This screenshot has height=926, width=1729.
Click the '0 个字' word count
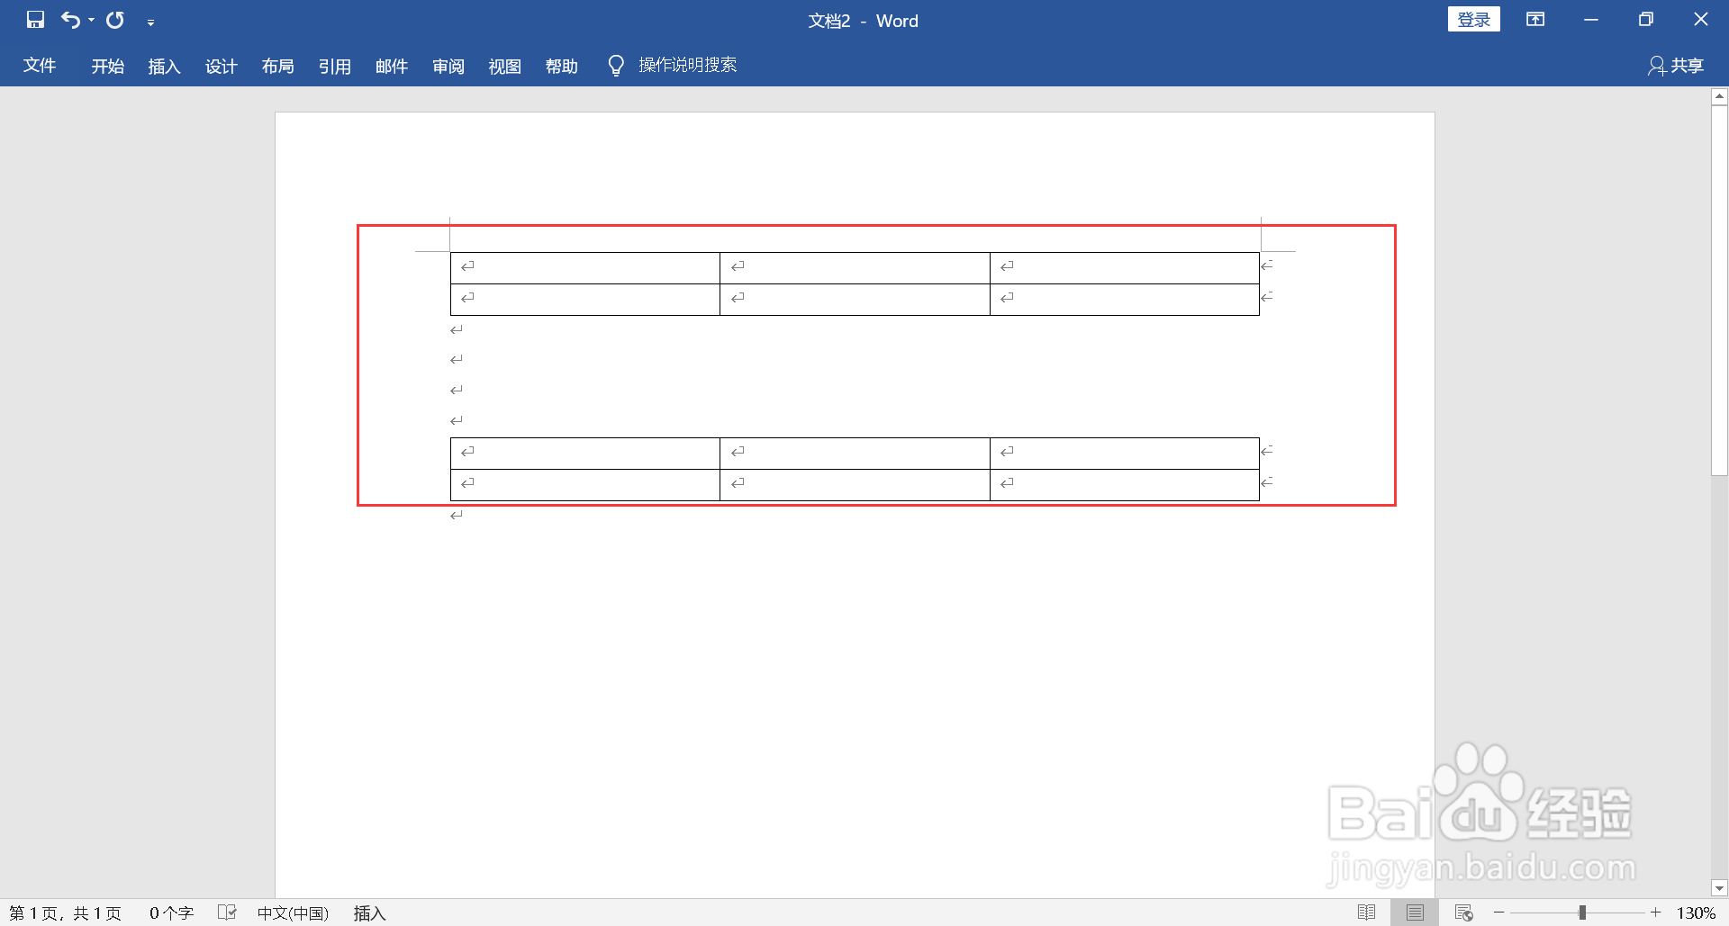(171, 913)
